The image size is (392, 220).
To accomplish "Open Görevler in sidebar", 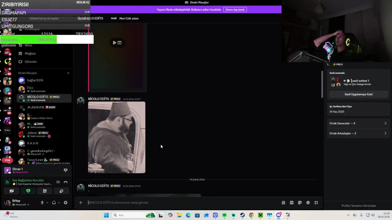I will (44, 62).
